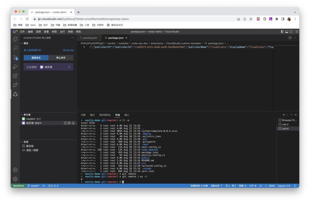
Task: Open the Extensions icon in activity bar
Action: click(x=15, y=76)
